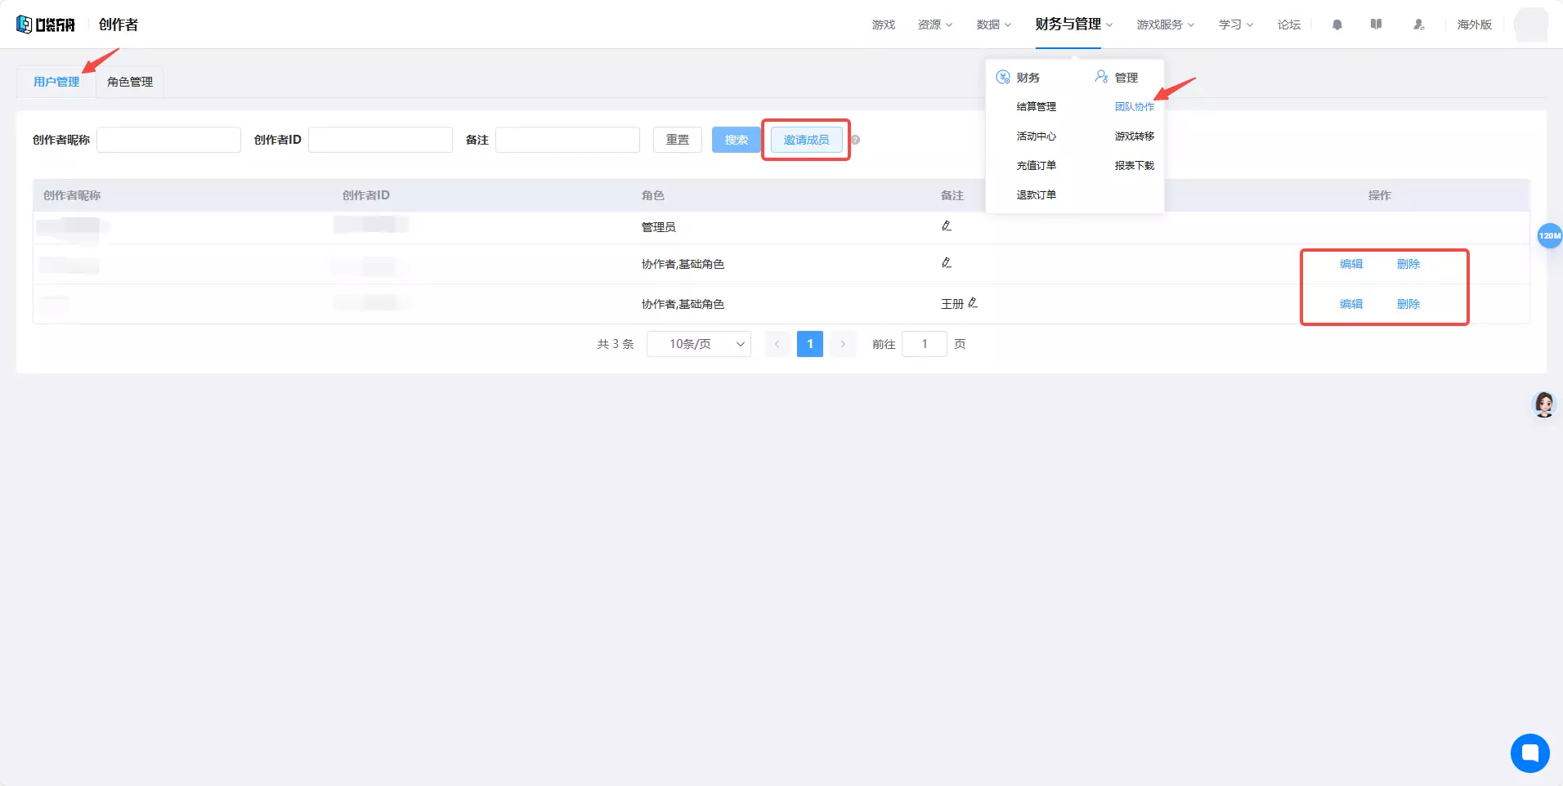The height and width of the screenshot is (786, 1563).
Task: Expand the 游戏服务 menu
Action: (1166, 25)
